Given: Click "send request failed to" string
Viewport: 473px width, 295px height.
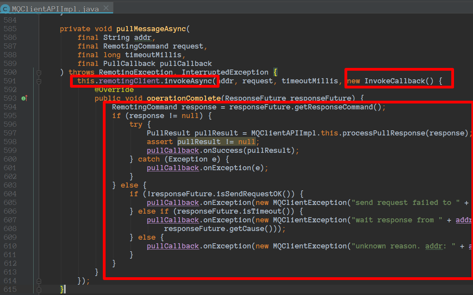Looking at the screenshot, I should [x=406, y=203].
